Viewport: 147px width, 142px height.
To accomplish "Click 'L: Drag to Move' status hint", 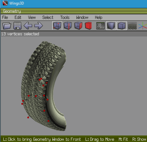I will (100, 139).
